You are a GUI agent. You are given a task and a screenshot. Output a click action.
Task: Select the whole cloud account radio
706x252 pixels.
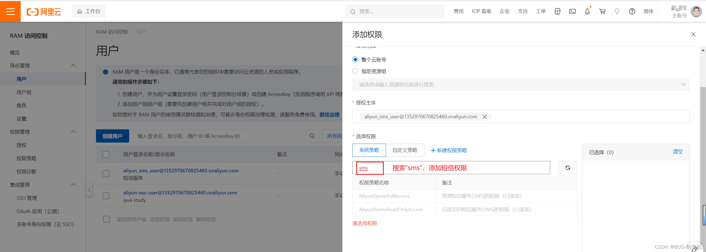point(355,60)
